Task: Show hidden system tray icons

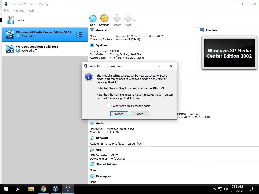Action: [214, 189]
